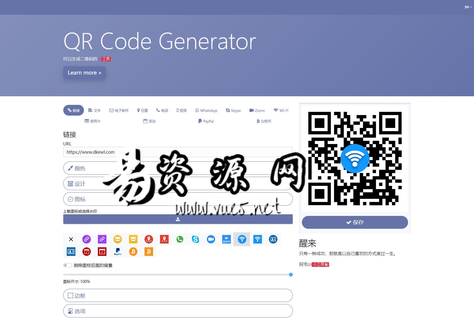Screen dimensions: 474x328
Task: Choose the selected round WiFi icon
Action: [x=242, y=239]
